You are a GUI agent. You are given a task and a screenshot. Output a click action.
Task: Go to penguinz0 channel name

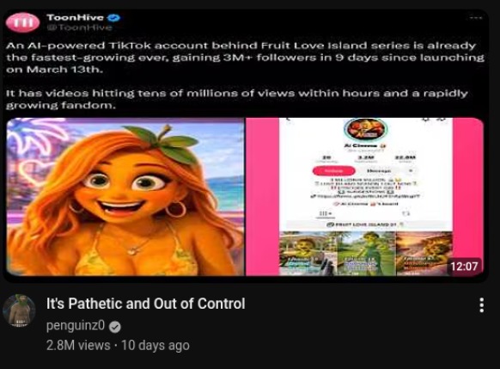tap(76, 326)
